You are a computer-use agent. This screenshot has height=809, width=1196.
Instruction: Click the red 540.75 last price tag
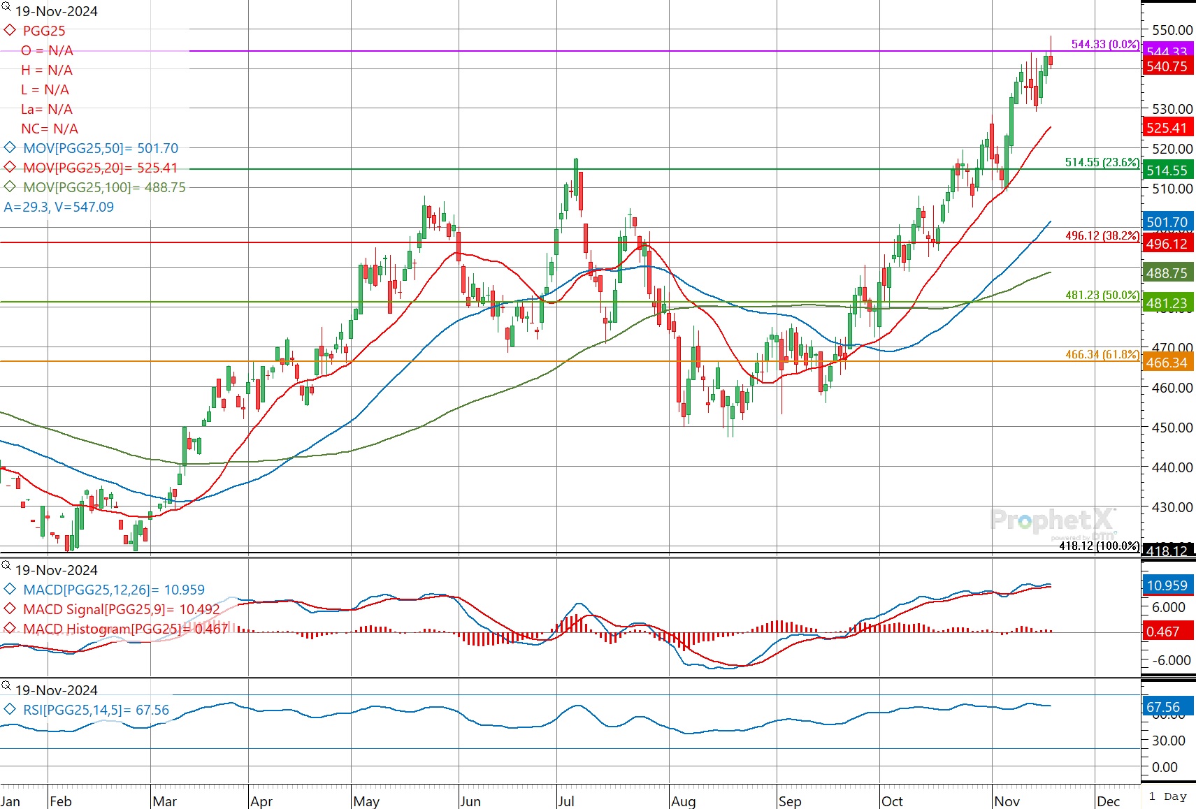coord(1168,66)
